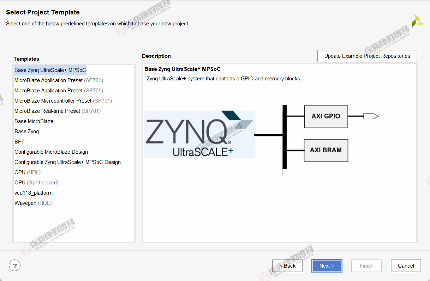Select MicroBlaze Application Preset (SP701)
430x281 pixels.
click(x=59, y=91)
